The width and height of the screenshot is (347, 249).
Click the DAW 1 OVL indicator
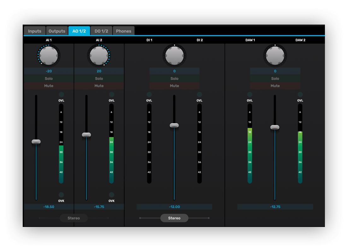click(250, 95)
